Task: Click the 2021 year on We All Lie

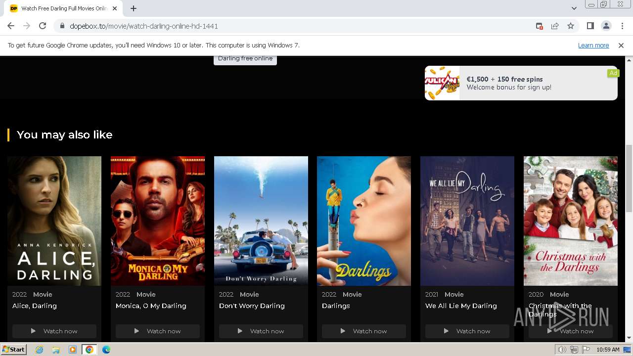Action: pyautogui.click(x=432, y=294)
